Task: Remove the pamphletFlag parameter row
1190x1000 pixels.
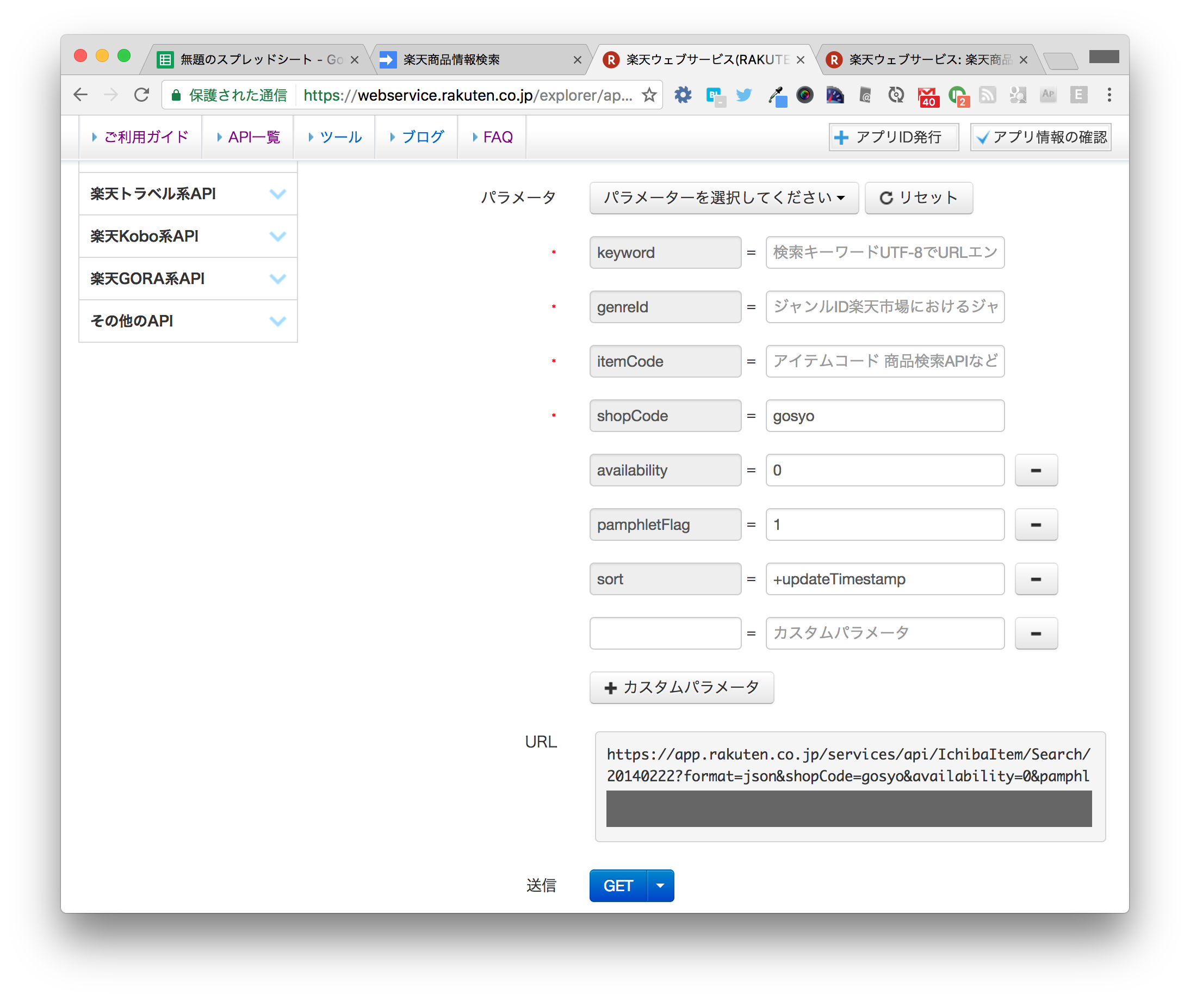Action: click(x=1036, y=524)
